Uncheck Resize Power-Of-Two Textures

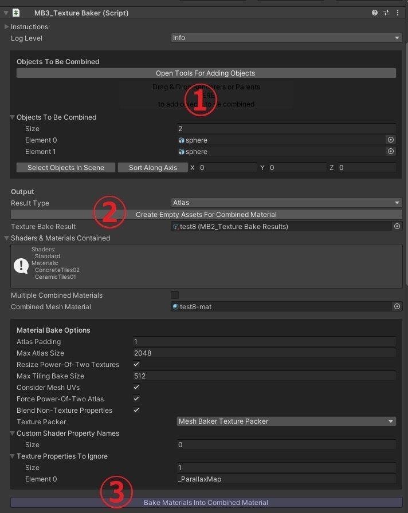tap(136, 364)
